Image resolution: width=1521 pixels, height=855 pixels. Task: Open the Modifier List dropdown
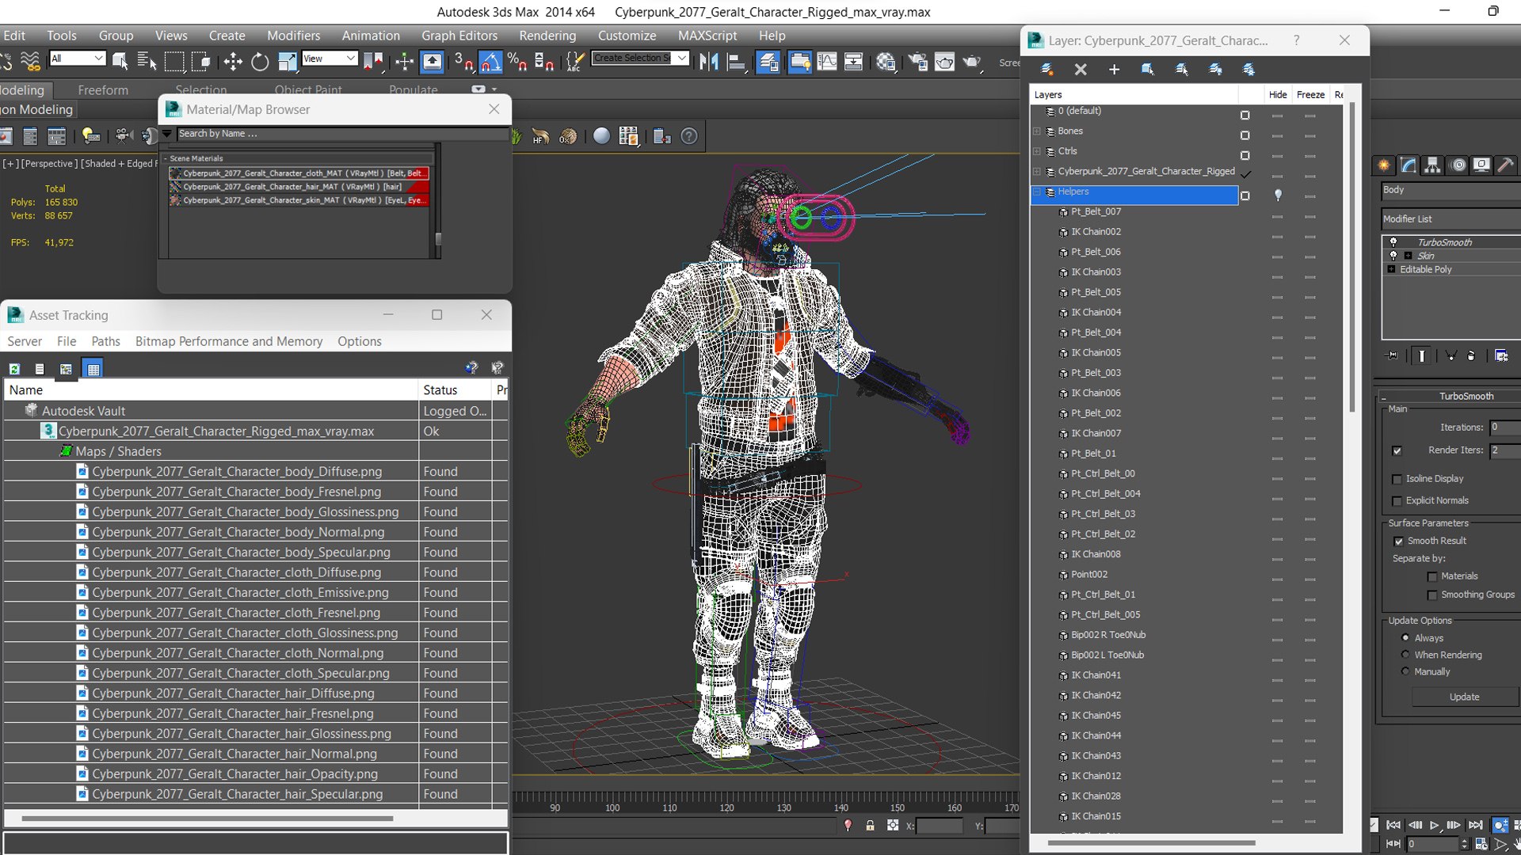1451,219
